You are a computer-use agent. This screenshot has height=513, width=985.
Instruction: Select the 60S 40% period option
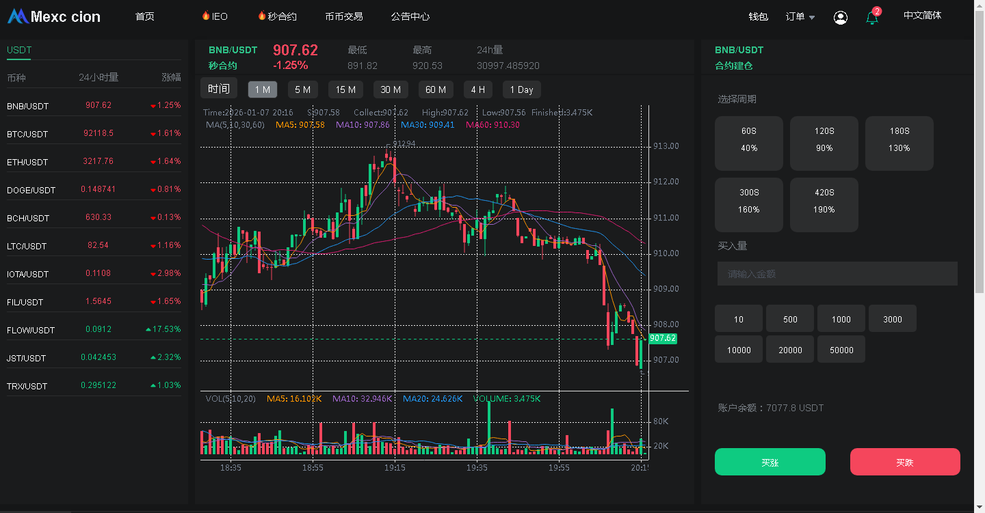[748, 139]
